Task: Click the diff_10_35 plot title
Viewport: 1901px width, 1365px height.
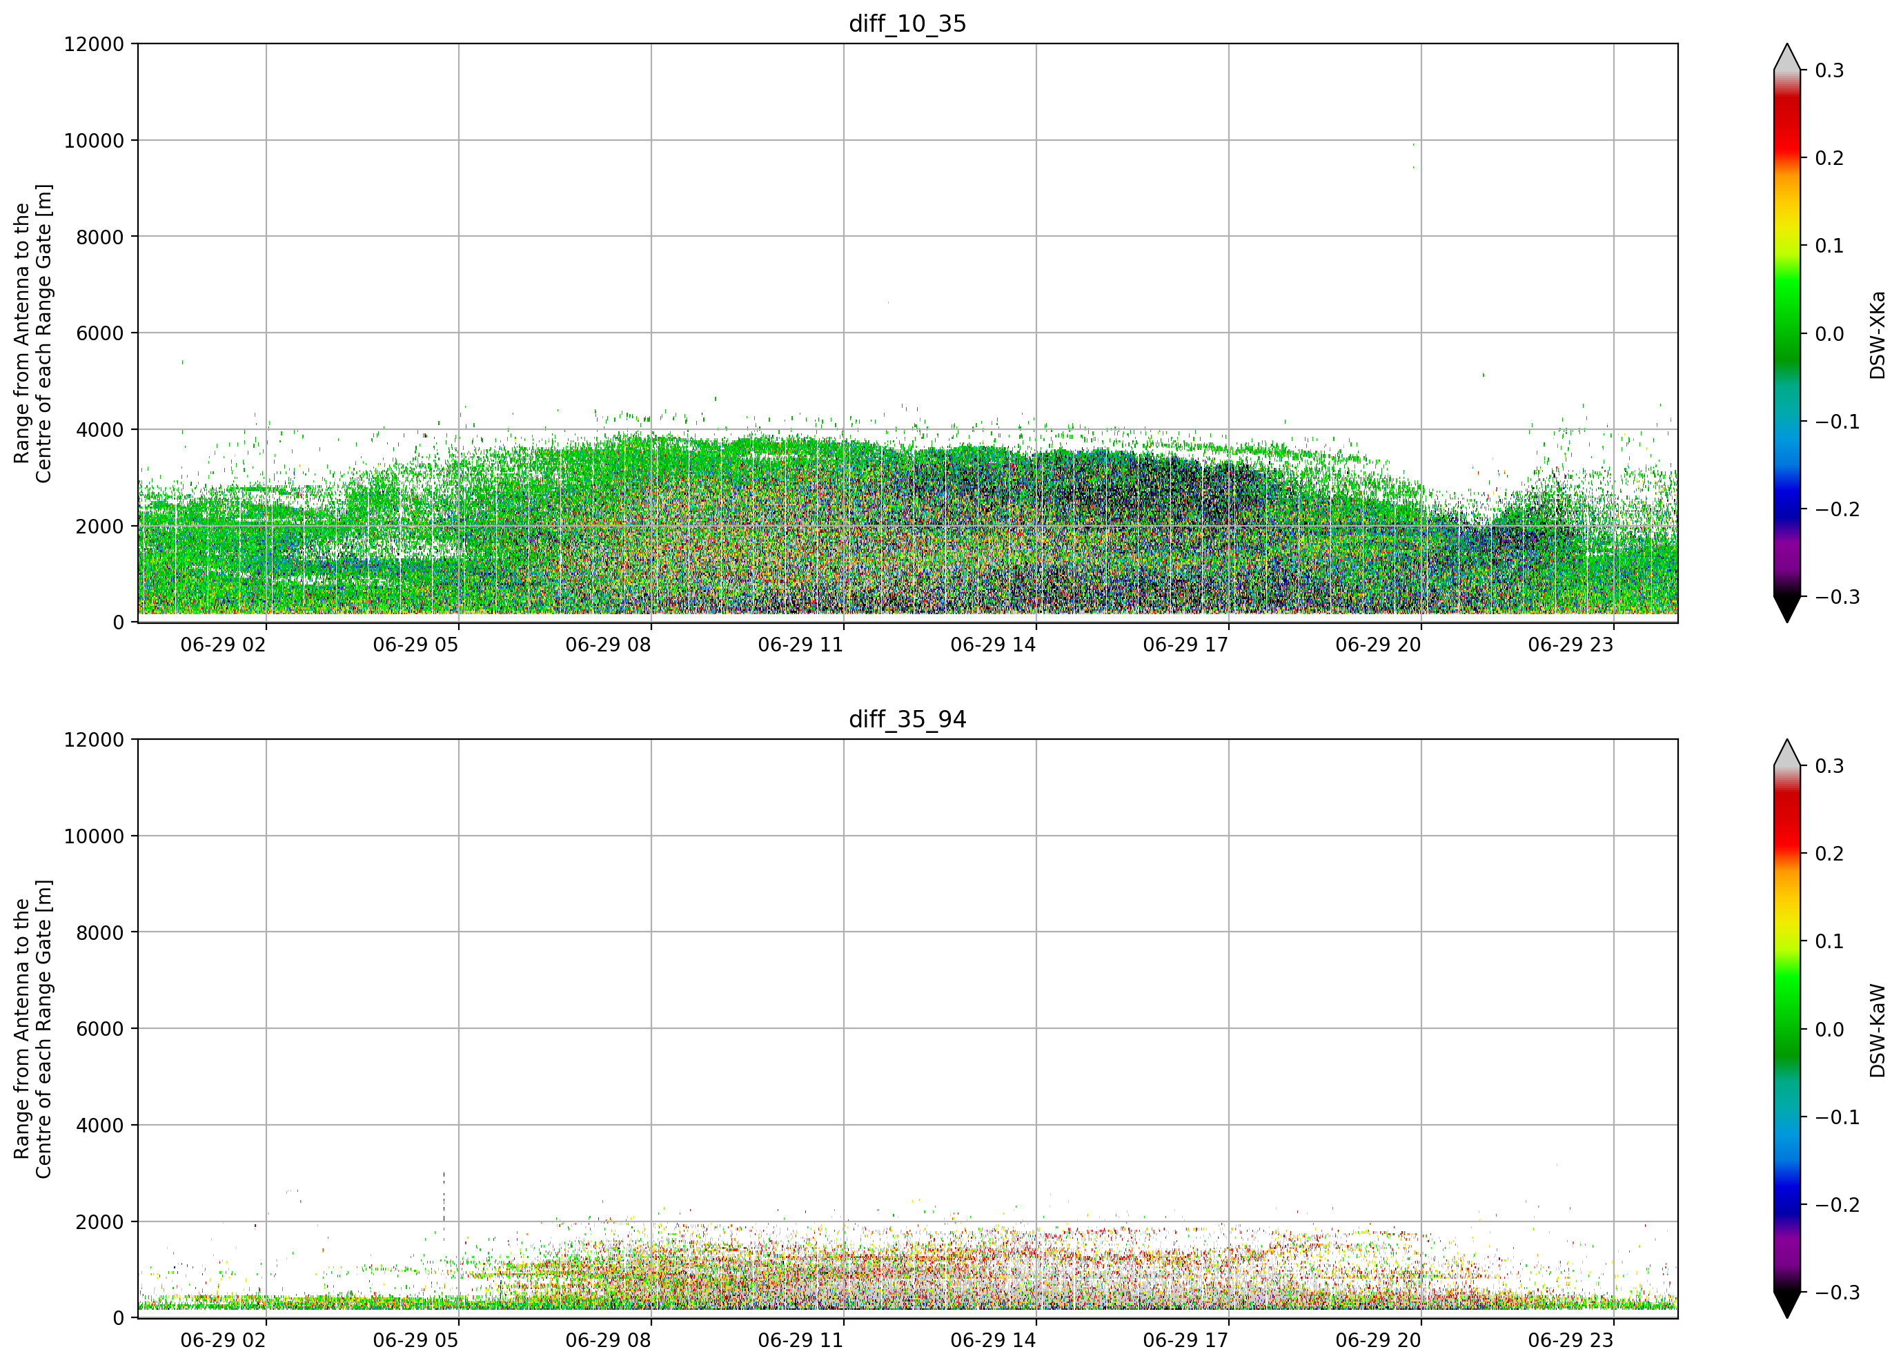Action: [908, 23]
